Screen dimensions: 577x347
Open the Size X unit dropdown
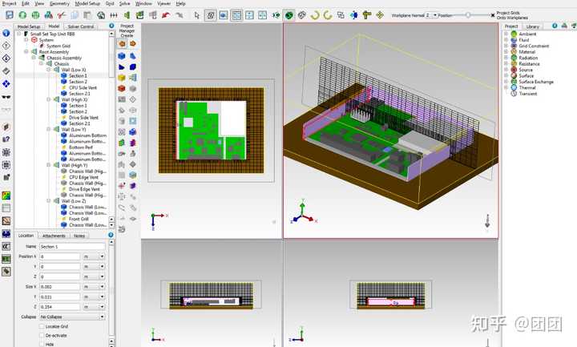coord(94,287)
